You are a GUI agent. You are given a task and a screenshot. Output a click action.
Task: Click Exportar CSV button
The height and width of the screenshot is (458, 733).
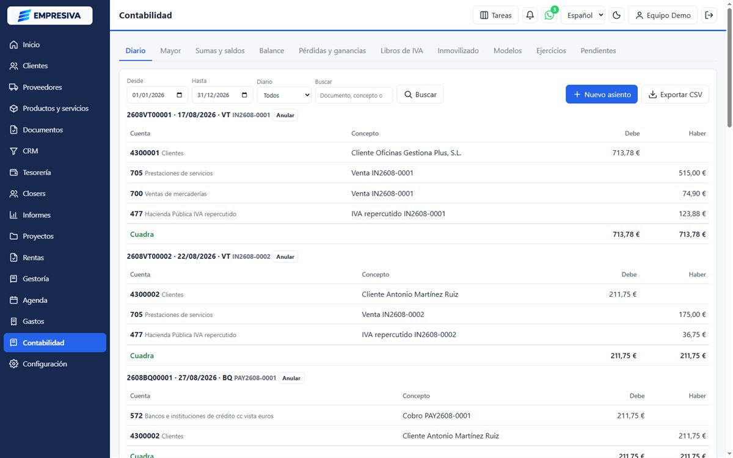coord(675,95)
